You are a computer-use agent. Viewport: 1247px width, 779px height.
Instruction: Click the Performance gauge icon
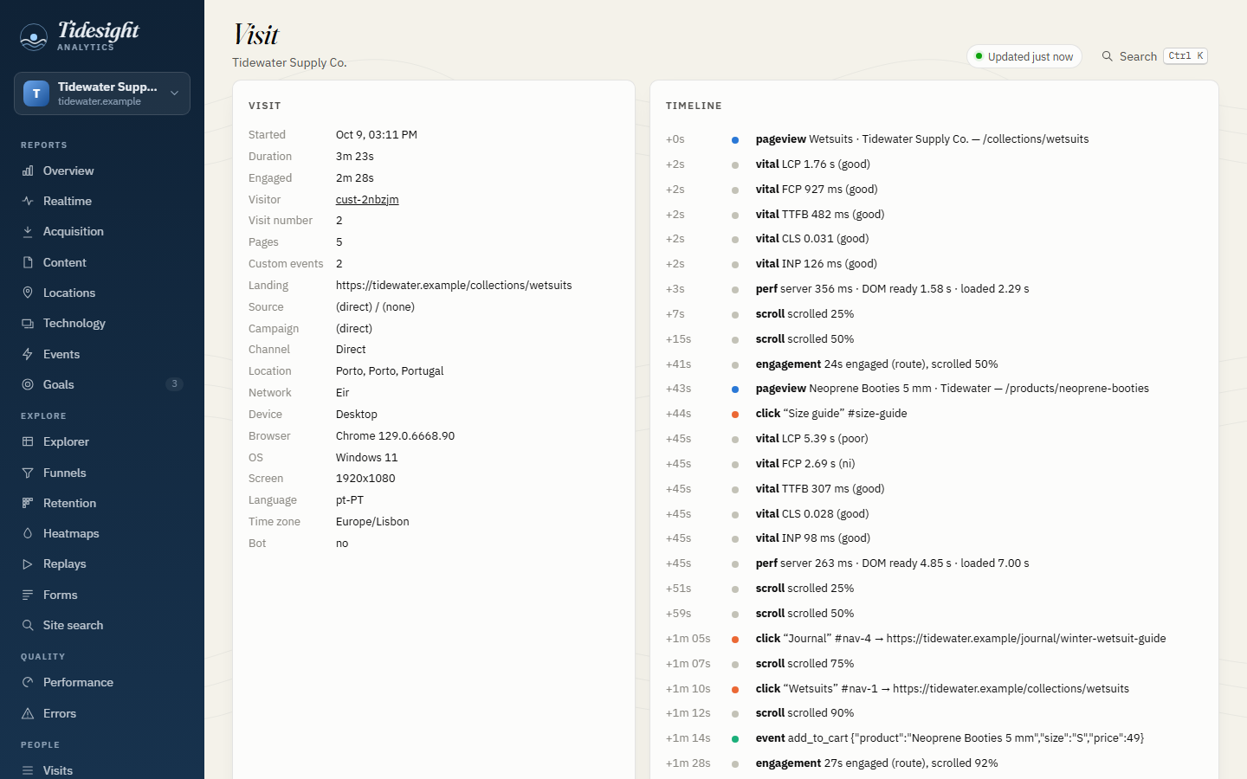28,682
